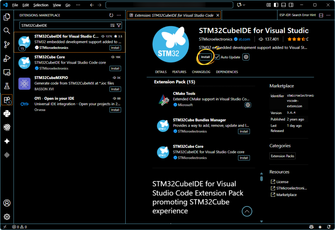
Task: Open notifications bell in status bar
Action: click(x=329, y=227)
